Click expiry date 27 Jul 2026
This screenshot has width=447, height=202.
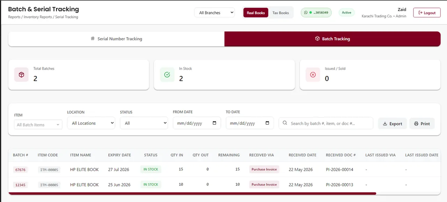click(119, 170)
